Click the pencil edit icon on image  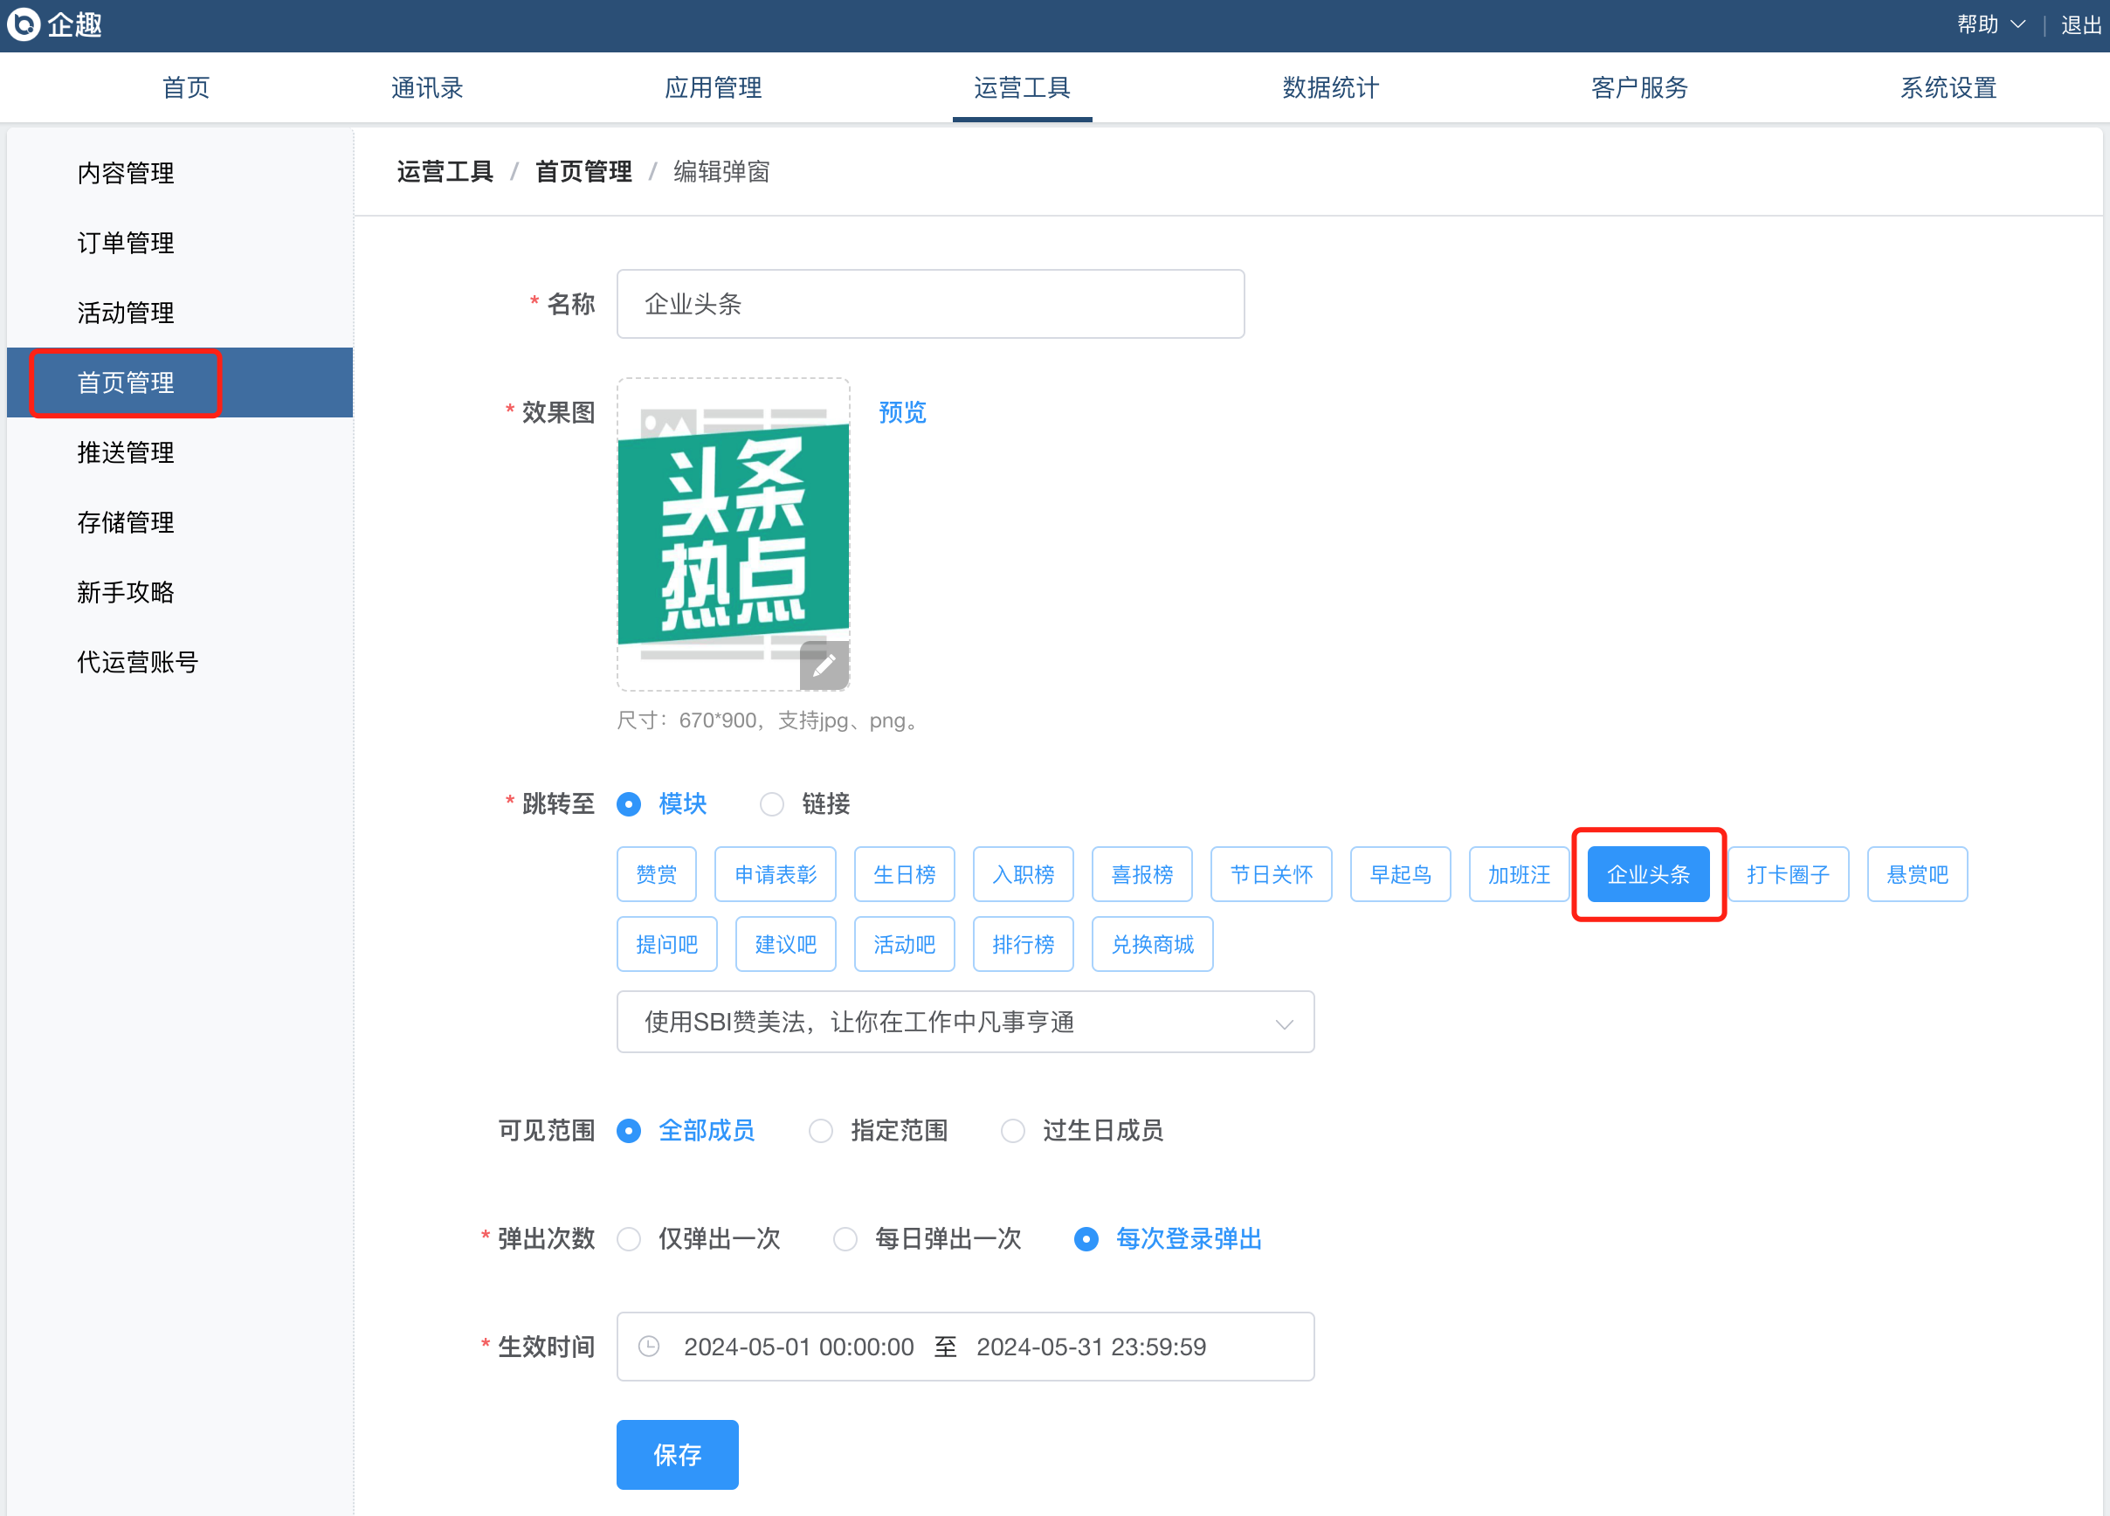click(x=824, y=666)
